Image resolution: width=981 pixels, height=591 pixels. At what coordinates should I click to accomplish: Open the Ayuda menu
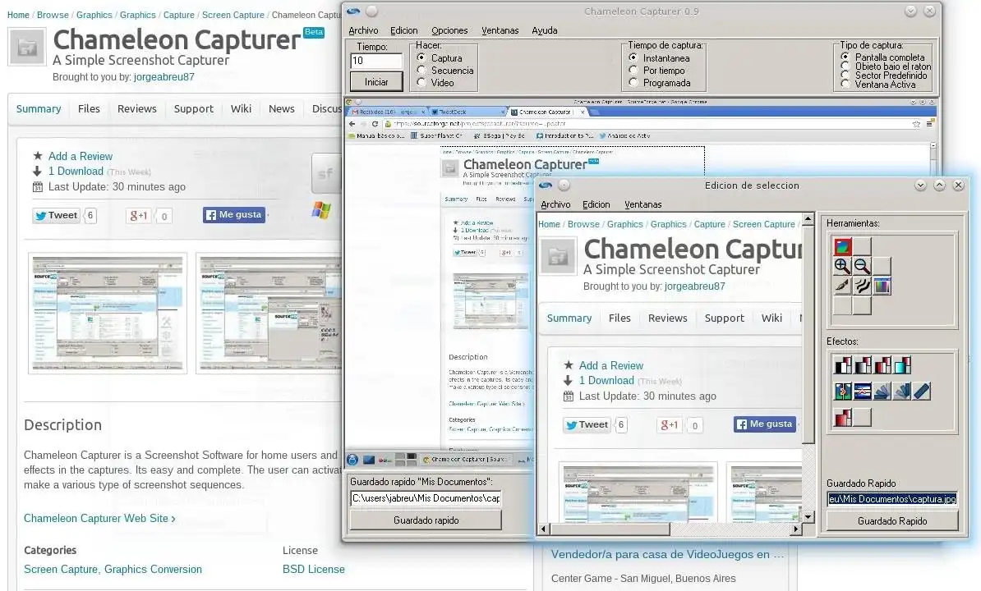[544, 30]
